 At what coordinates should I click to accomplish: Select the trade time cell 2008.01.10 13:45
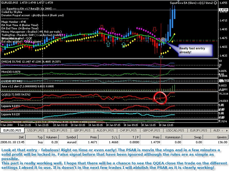(x=12, y=142)
